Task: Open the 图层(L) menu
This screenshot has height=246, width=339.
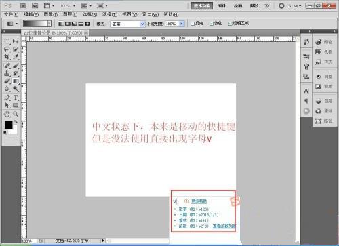Action: tap(71, 14)
